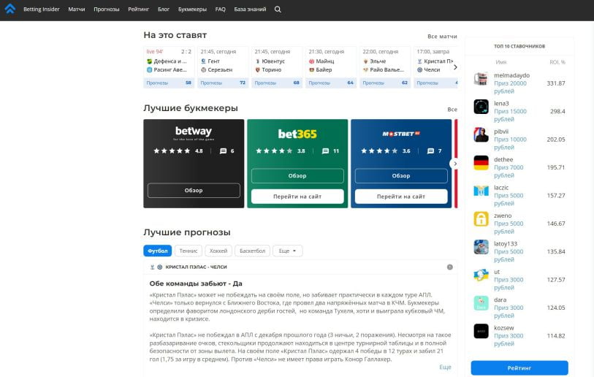
Task: Open laczic avatar
Action: (x=481, y=191)
